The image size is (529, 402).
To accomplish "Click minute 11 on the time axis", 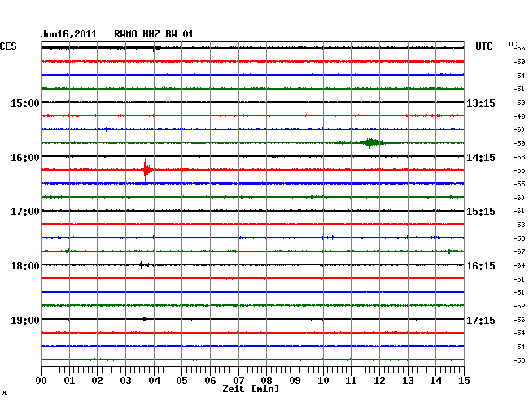I will point(351,380).
